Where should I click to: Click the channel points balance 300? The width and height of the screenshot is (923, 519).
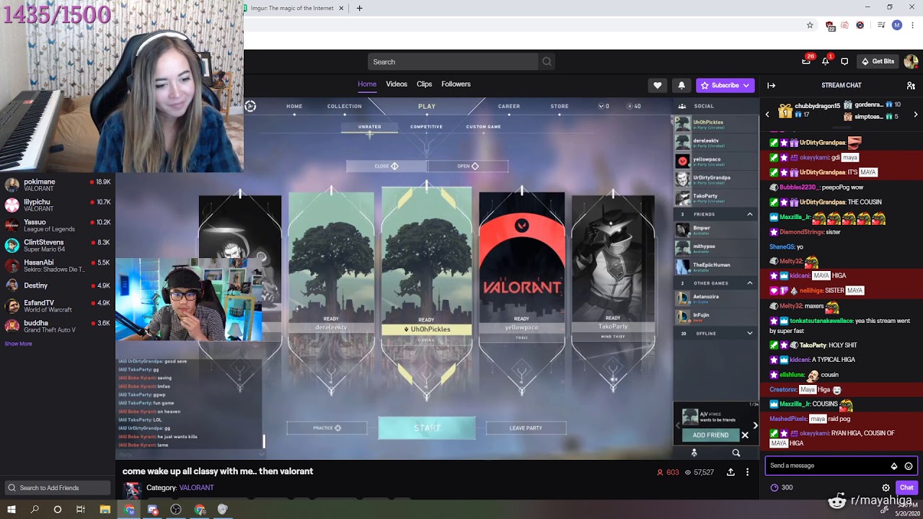point(781,488)
